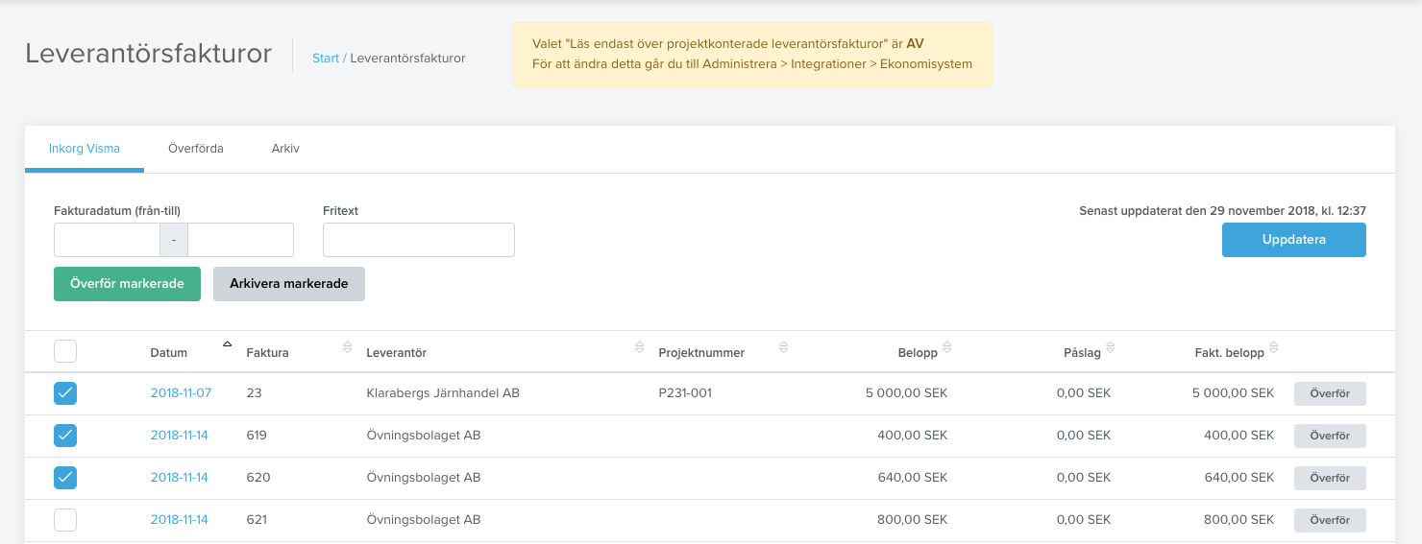Open the Start breadcrumb link
The image size is (1422, 544).
tap(326, 59)
